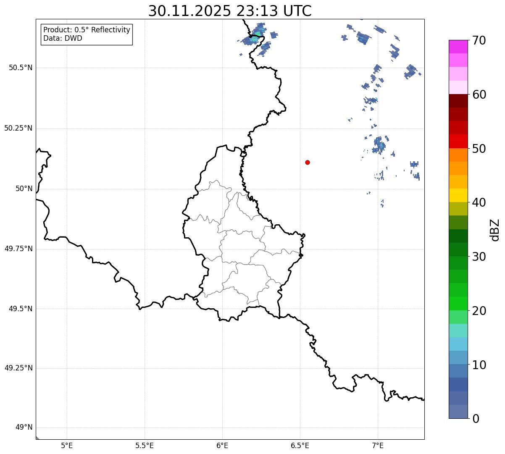Click the colorbar '0' tick label
Screen dimensions: 505x454
[x=476, y=419]
